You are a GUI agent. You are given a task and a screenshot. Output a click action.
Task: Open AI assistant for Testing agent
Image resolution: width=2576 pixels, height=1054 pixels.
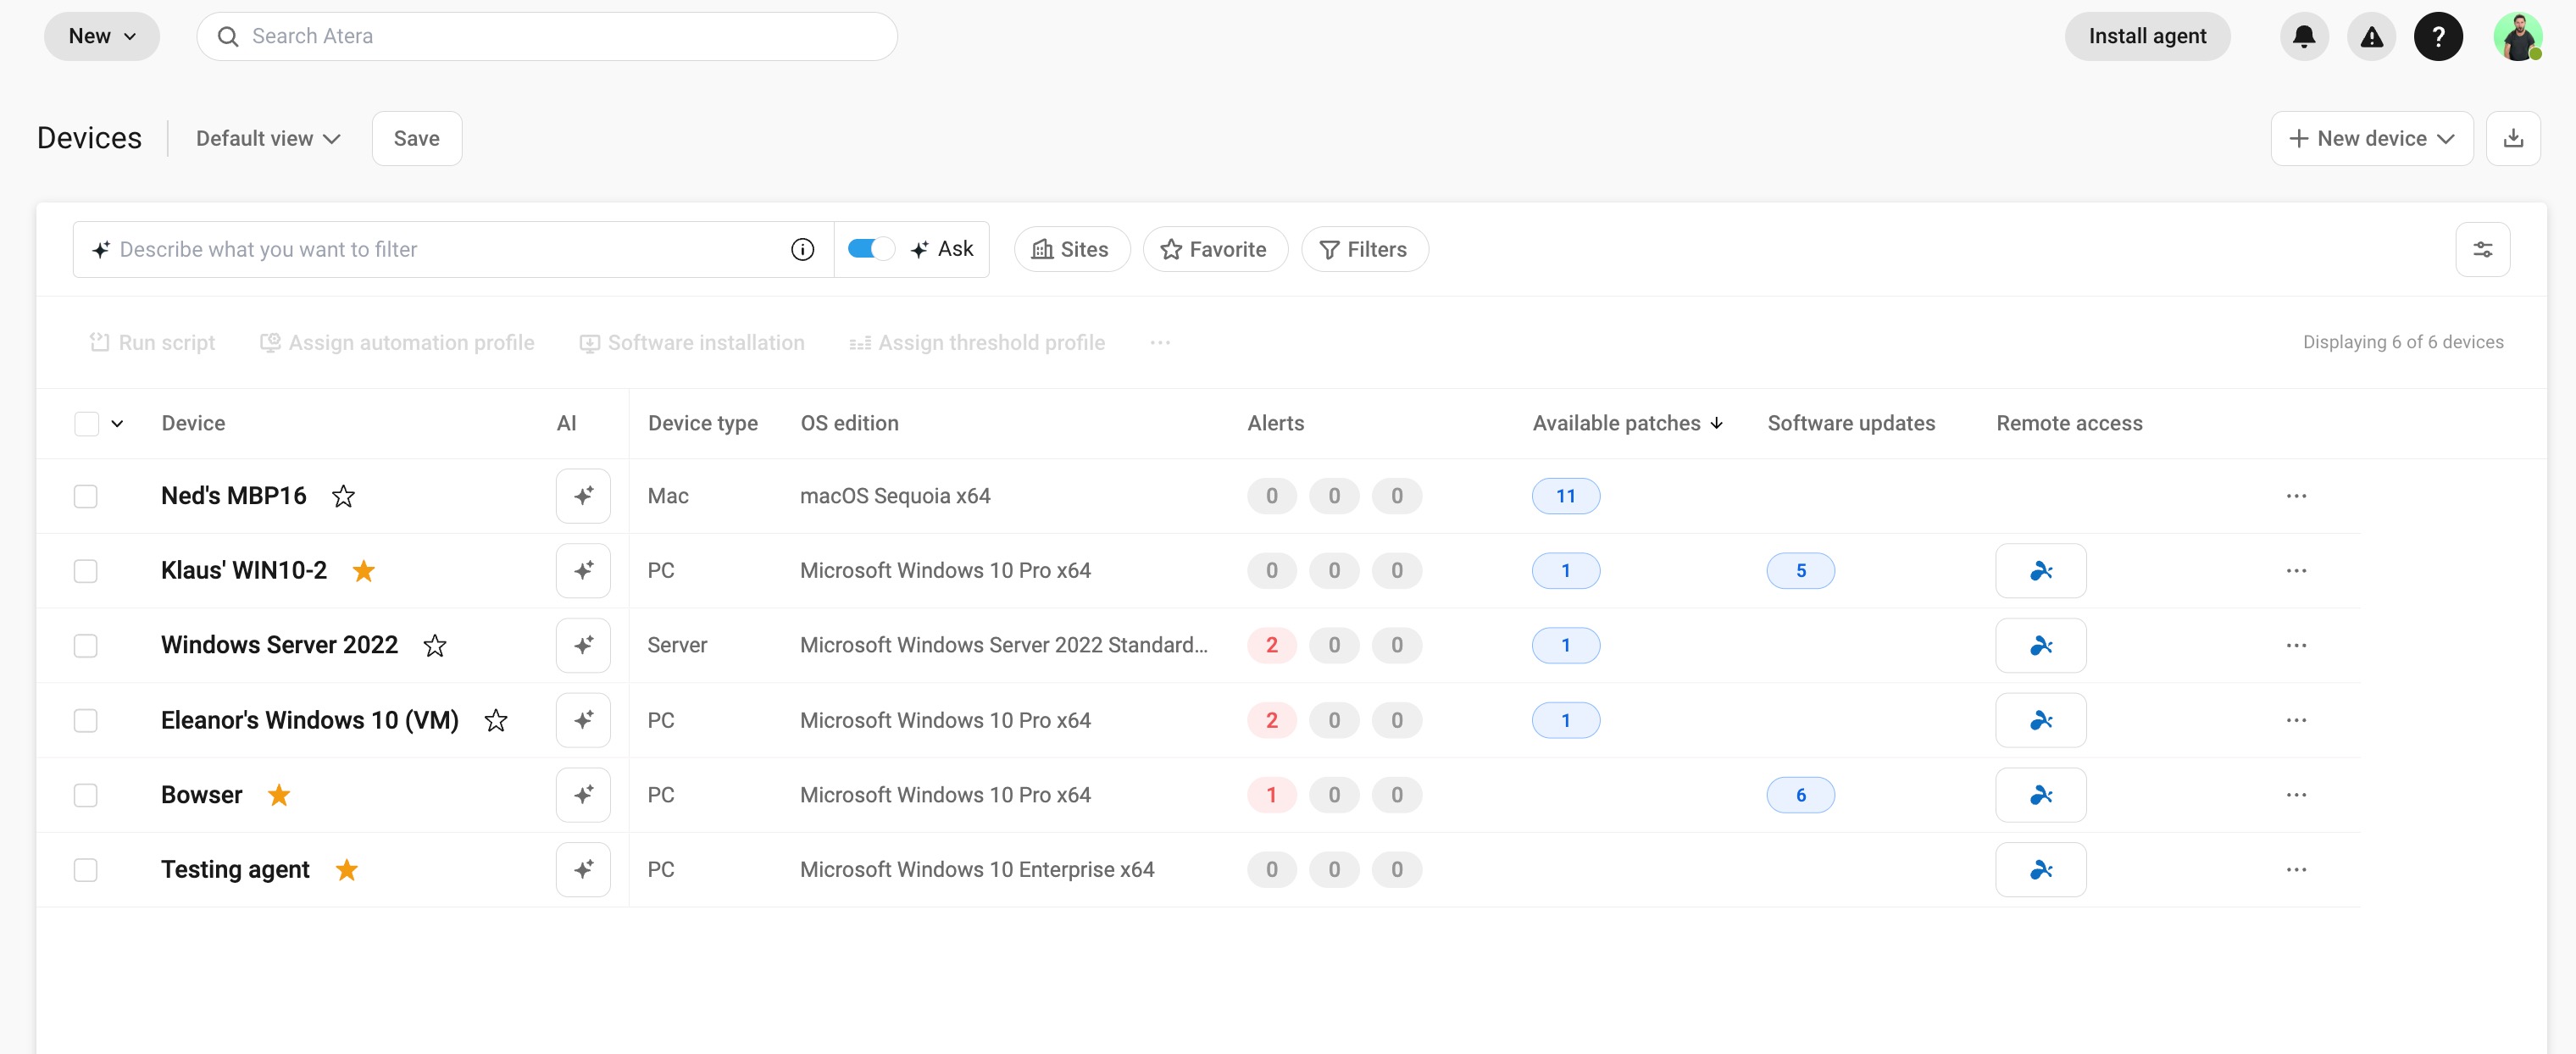click(583, 870)
